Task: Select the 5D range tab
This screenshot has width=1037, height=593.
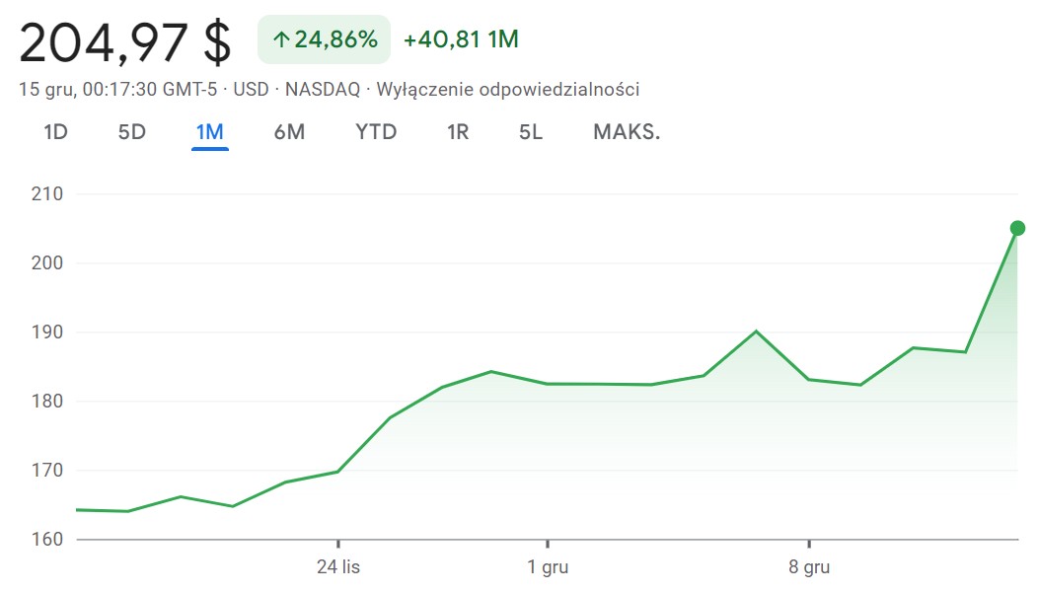Action: 131,132
